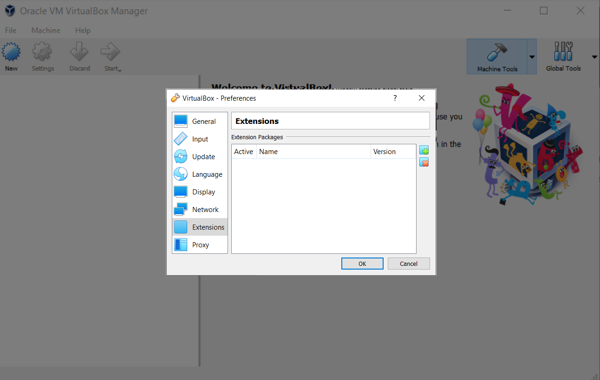Viewport: 600px width, 380px height.
Task: Sort by the Name column header
Action: pyautogui.click(x=313, y=152)
